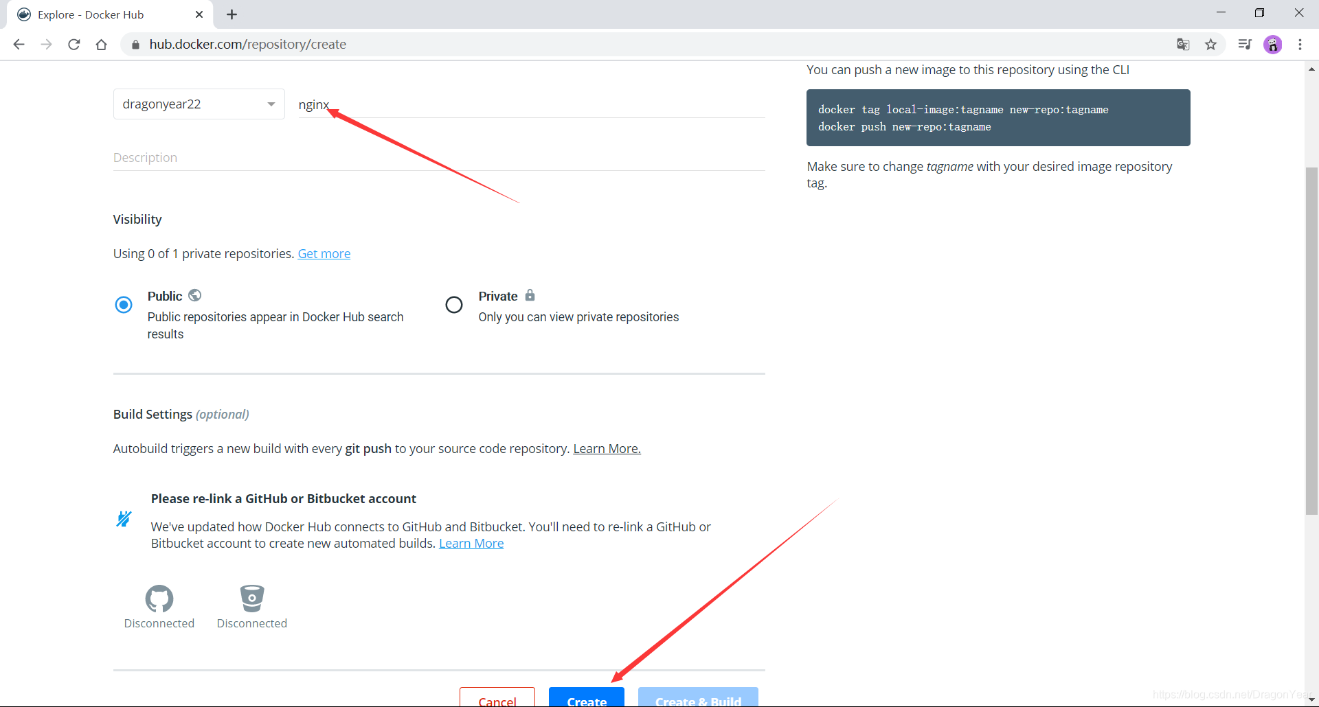Open a new browser tab

(232, 14)
